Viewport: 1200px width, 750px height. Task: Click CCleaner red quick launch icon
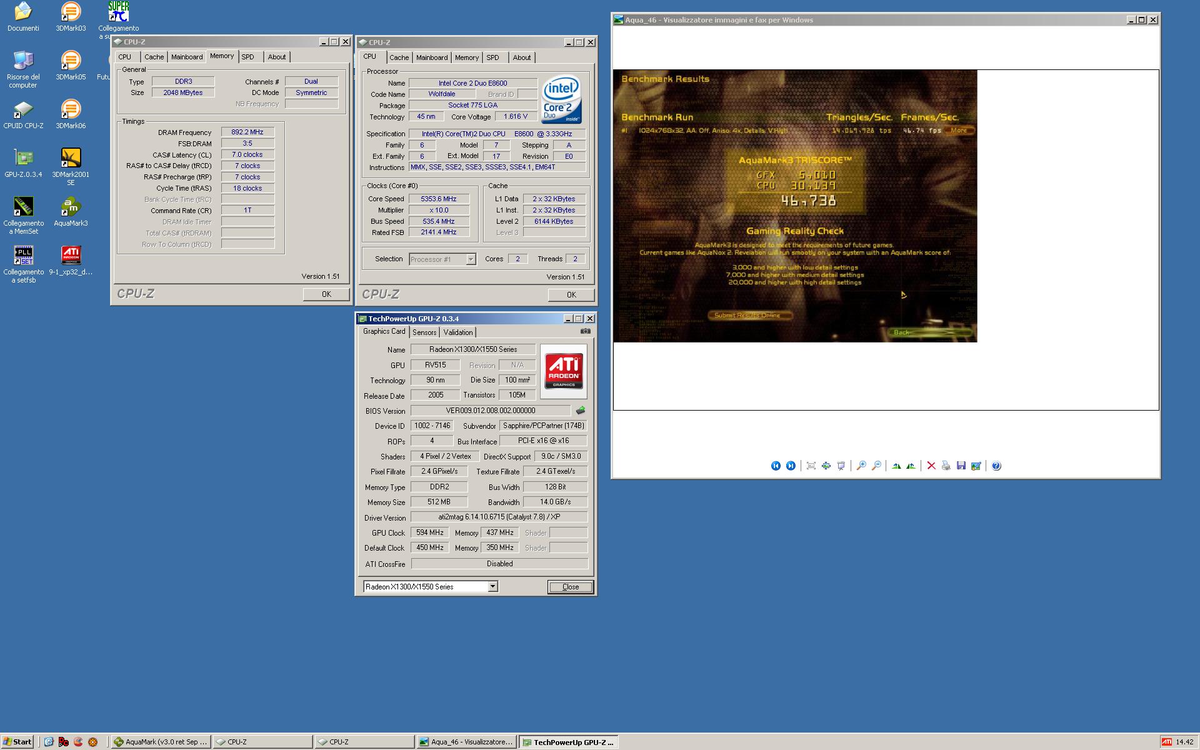point(78,742)
